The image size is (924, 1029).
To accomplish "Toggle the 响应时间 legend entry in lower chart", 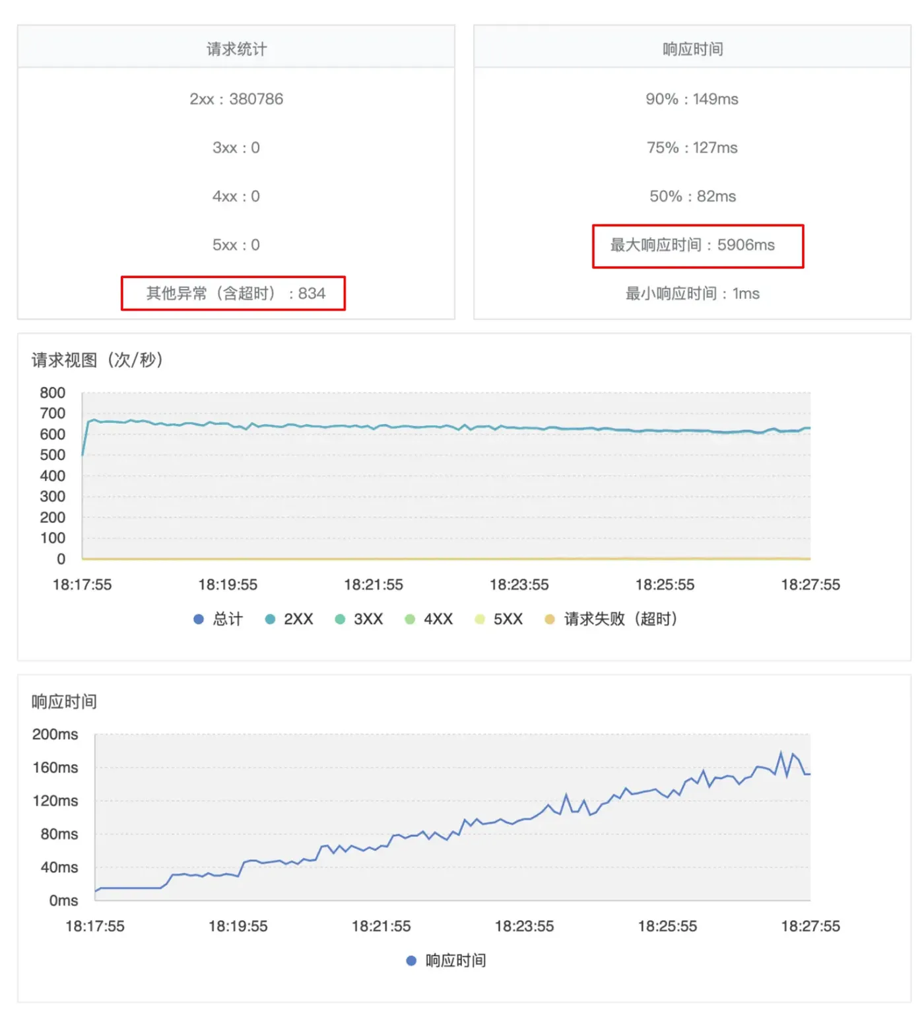I will point(446,960).
